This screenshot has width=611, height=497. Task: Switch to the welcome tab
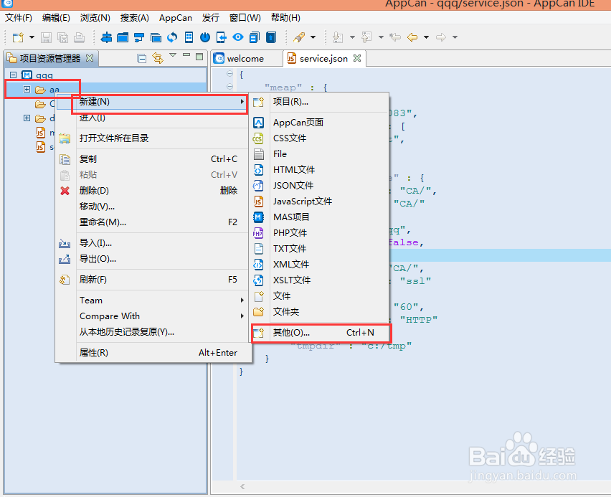(245, 58)
